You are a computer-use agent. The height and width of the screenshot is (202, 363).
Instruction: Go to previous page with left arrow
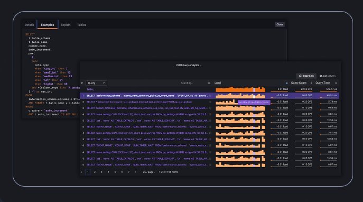pyautogui.click(x=81, y=172)
